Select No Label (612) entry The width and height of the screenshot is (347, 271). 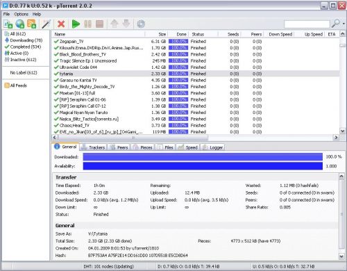coord(24,73)
